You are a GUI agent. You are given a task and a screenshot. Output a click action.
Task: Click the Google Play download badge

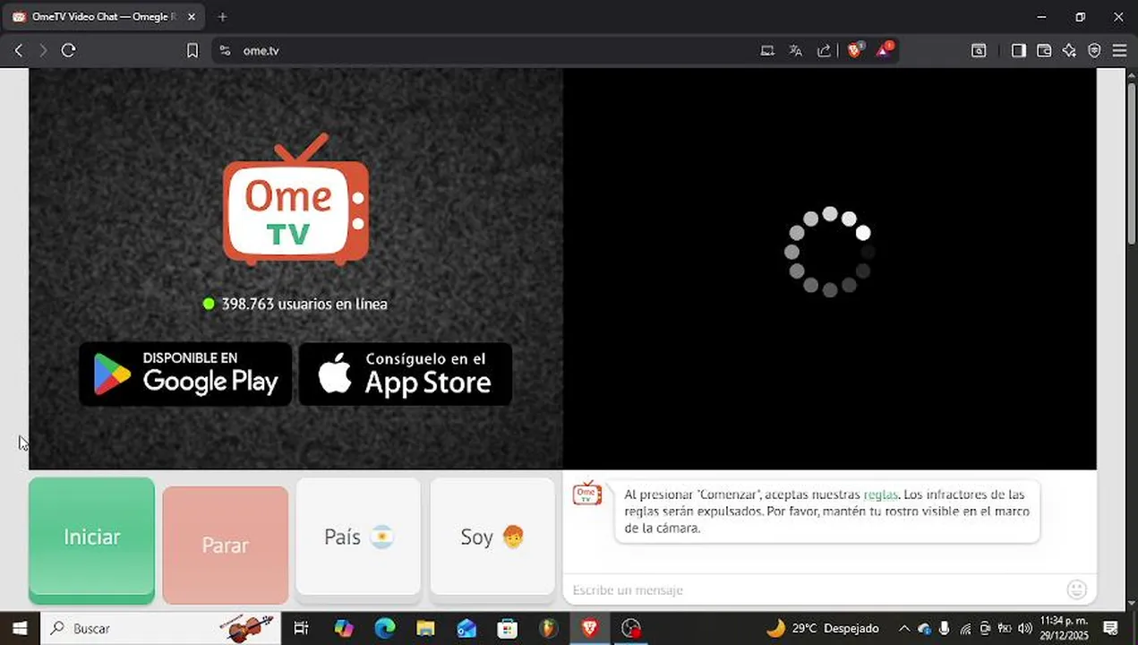coord(185,374)
